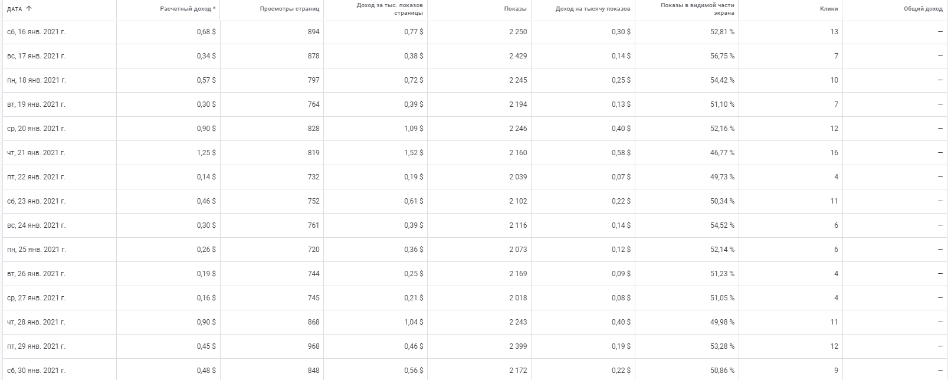Viewport: 948px width, 380px height.
Task: Click the Просмотры страниц column header
Action: [x=289, y=9]
